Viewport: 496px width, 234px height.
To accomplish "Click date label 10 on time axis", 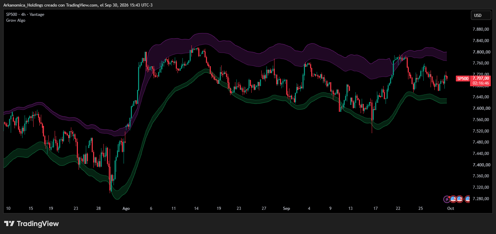I will pyautogui.click(x=8, y=208).
